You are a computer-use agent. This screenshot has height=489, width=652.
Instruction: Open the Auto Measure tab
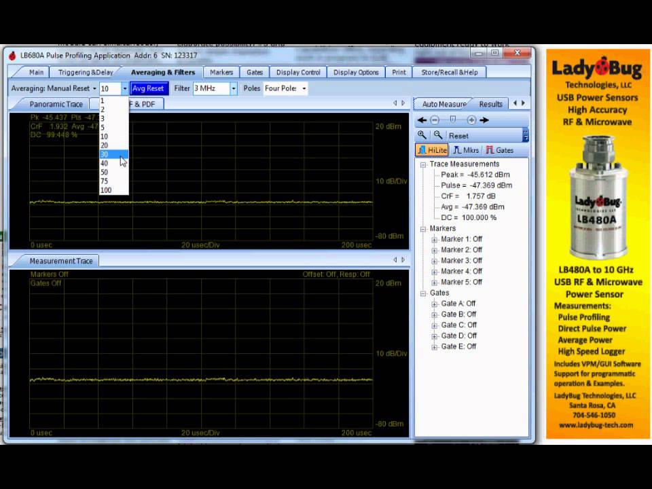pos(443,104)
